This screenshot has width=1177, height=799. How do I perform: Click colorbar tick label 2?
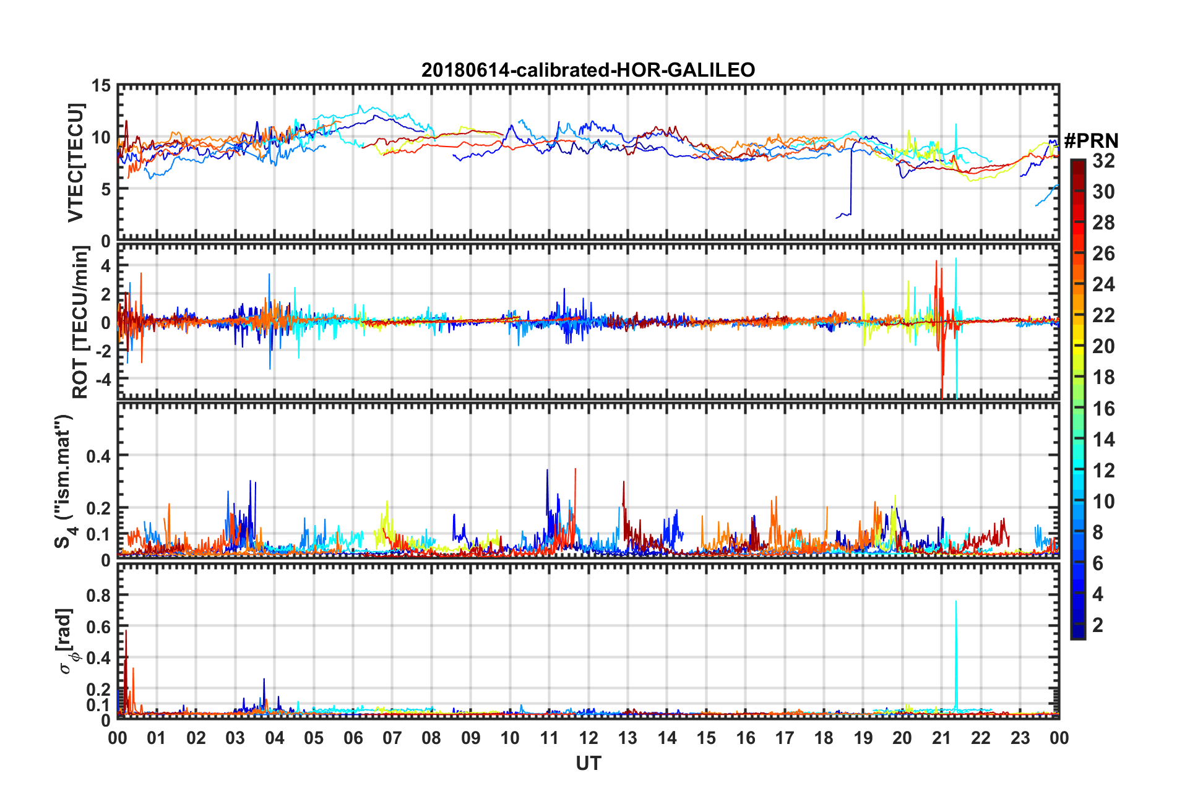pyautogui.click(x=1098, y=625)
